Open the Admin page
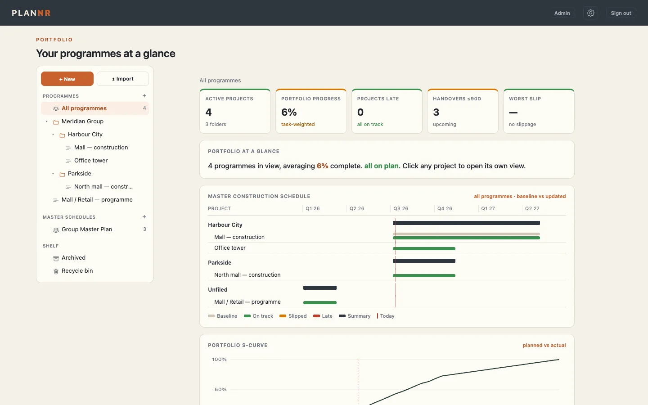This screenshot has width=648, height=405. click(562, 13)
